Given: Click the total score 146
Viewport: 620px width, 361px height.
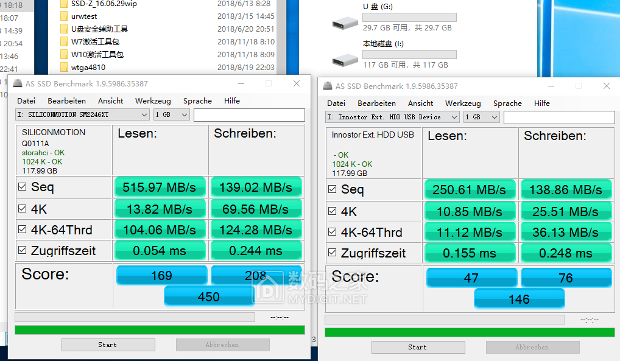Looking at the screenshot, I should (519, 299).
